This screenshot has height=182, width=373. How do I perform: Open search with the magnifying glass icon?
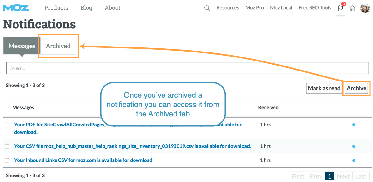coord(207,8)
